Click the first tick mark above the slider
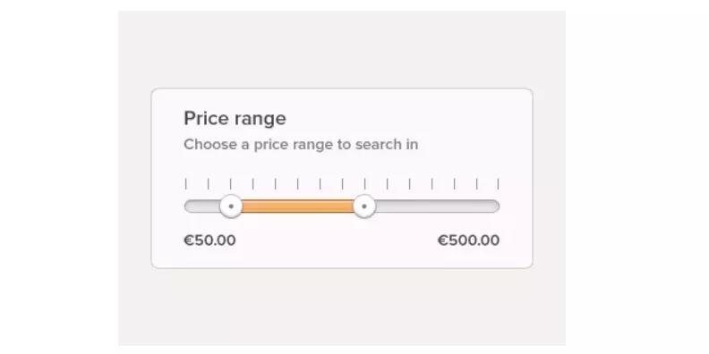This screenshot has height=354, width=709. (x=186, y=184)
